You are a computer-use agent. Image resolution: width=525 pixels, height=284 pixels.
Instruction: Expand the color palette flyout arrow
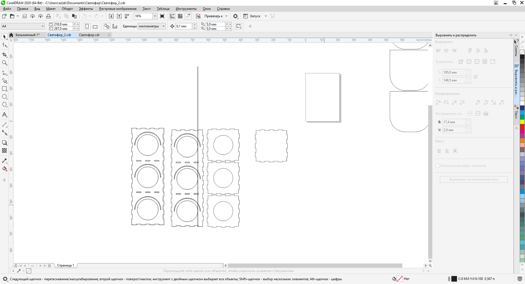[x=522, y=37]
